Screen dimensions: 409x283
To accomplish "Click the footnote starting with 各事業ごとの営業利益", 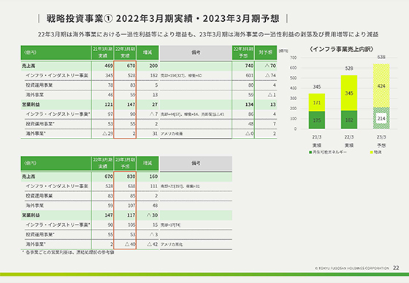I will (x=68, y=252).
